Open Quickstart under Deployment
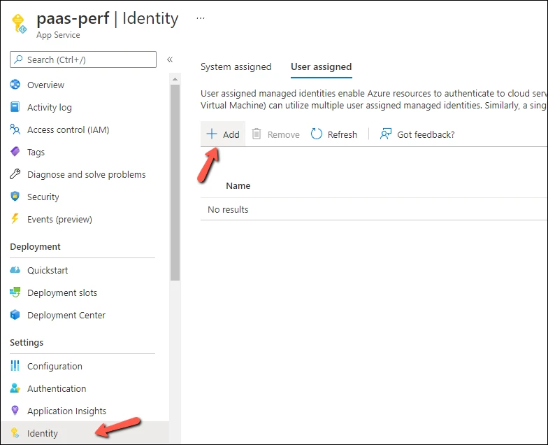Image resolution: width=548 pixels, height=445 pixels. [48, 270]
